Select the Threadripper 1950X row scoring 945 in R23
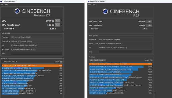This screenshot has width=172, height=98. (121, 85)
